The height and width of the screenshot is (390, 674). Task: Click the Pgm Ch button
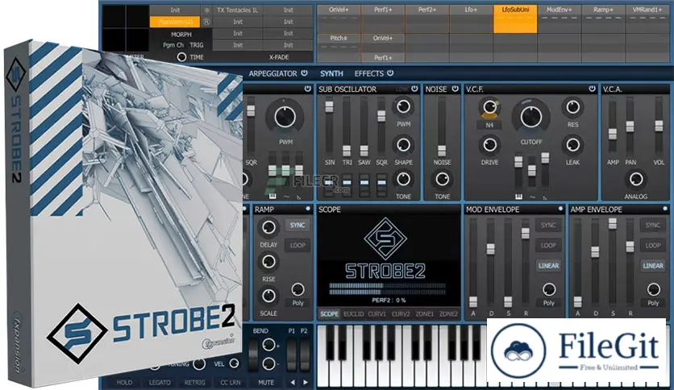(x=173, y=45)
